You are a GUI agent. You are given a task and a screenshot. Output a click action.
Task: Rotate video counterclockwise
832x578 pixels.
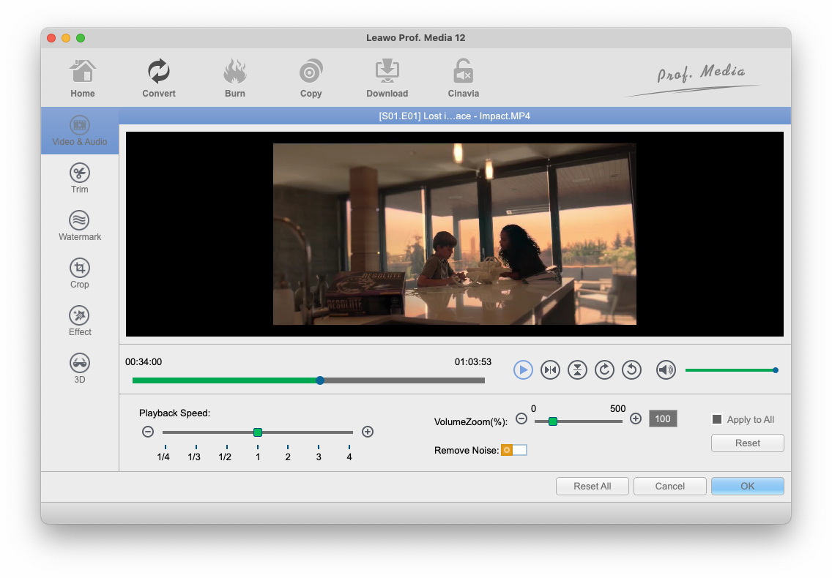pyautogui.click(x=631, y=370)
